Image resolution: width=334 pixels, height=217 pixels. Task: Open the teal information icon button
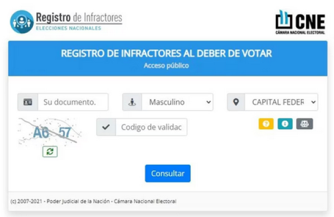click(x=285, y=124)
